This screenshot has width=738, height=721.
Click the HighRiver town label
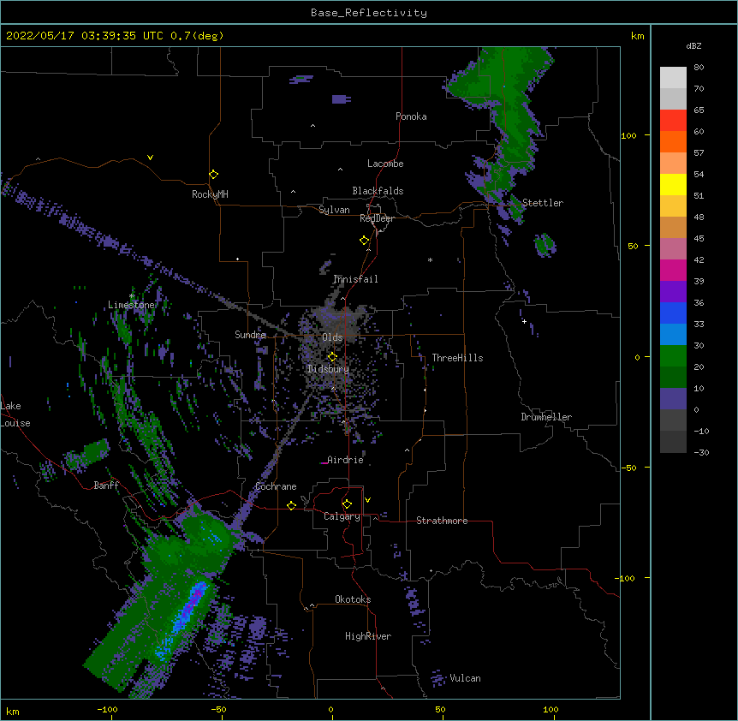tap(368, 636)
